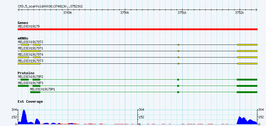
Task: Select the MELO3C019179T1 transcript label
Action: pos(30,48)
